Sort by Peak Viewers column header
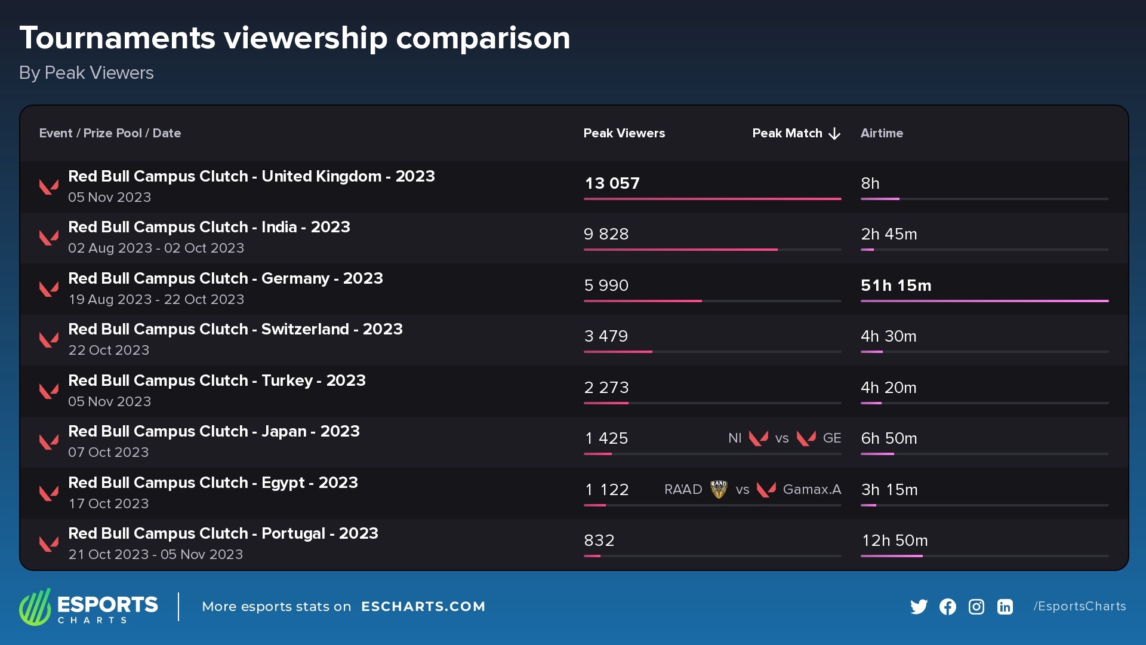 pos(624,133)
